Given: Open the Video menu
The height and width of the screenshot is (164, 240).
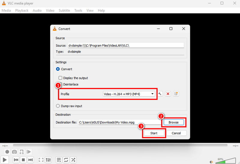Looking at the screenshot, I should (x=50, y=10).
